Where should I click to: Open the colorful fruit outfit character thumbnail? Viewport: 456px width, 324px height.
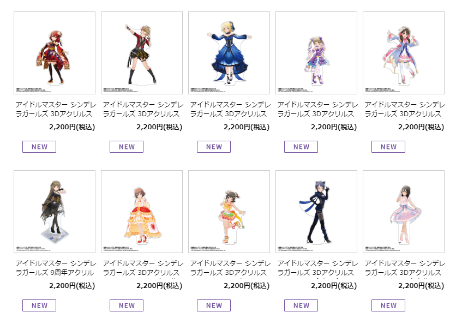[229, 212]
